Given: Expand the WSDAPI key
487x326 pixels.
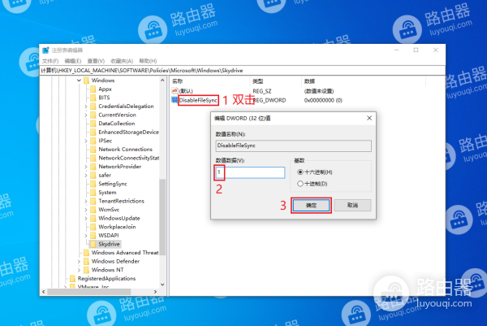Looking at the screenshot, I should tap(86, 236).
